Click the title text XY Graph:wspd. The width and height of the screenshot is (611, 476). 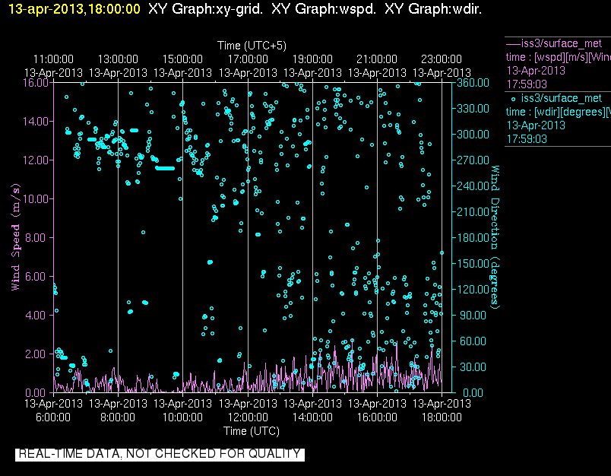tap(324, 9)
